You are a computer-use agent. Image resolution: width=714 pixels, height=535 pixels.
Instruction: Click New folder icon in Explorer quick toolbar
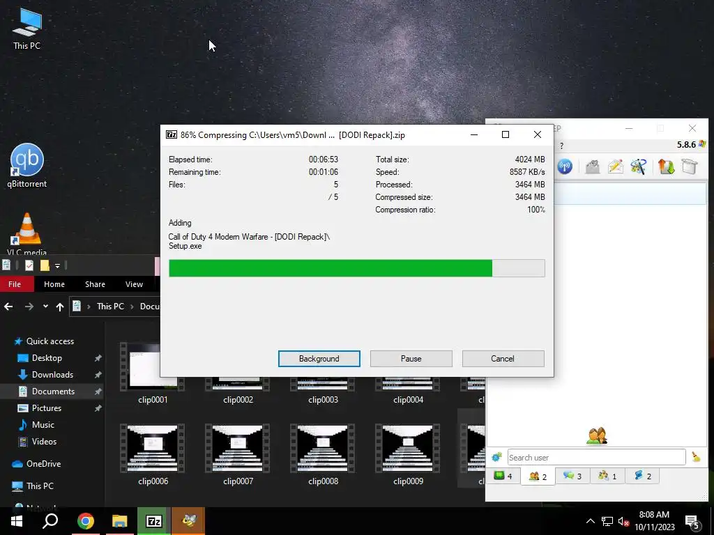click(45, 265)
